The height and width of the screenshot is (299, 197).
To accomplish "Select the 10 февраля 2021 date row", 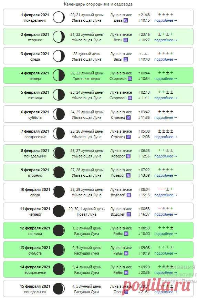I will click(98, 192).
